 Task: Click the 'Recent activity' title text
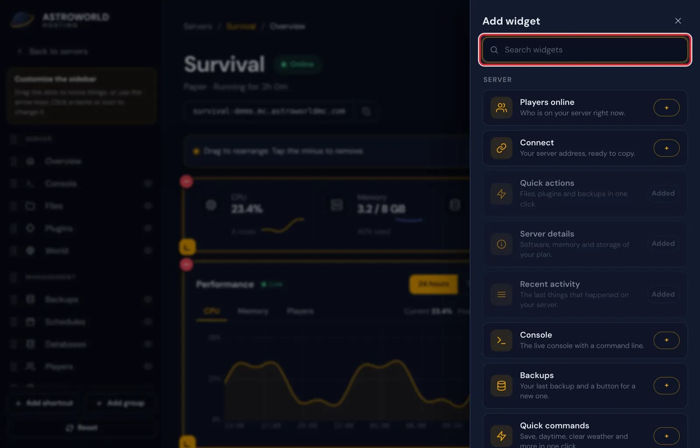coord(550,284)
